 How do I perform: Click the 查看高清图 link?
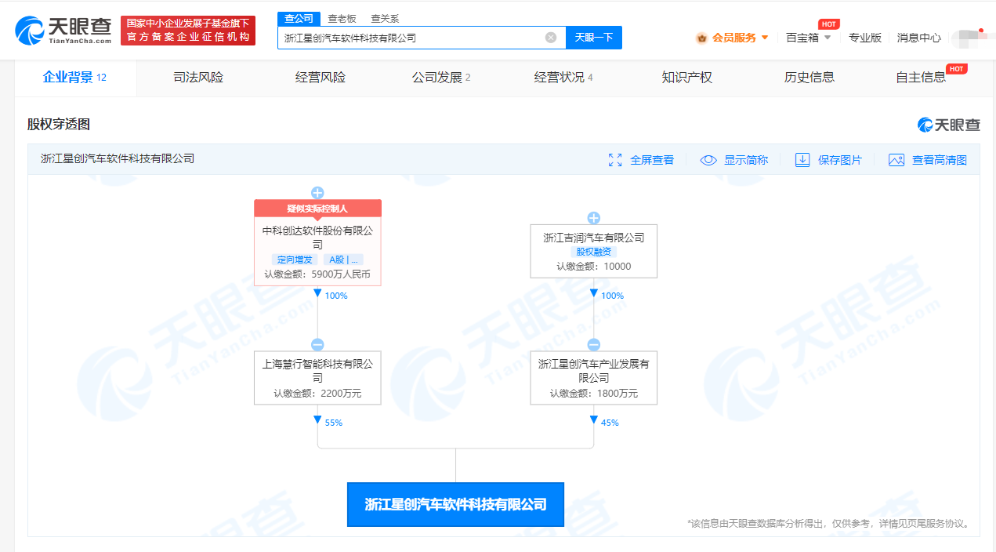pos(940,160)
